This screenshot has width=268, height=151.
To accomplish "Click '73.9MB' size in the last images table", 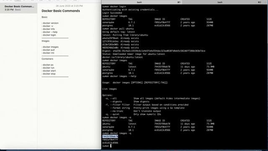I will tap(210, 124).
